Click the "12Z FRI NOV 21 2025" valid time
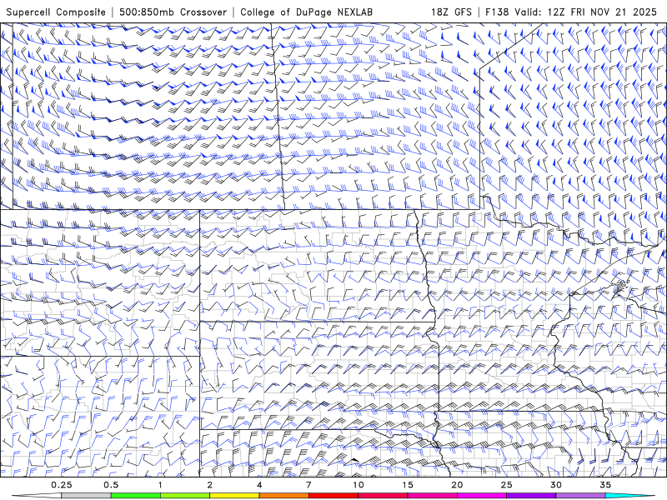Image resolution: width=667 pixels, height=500 pixels. [x=602, y=12]
